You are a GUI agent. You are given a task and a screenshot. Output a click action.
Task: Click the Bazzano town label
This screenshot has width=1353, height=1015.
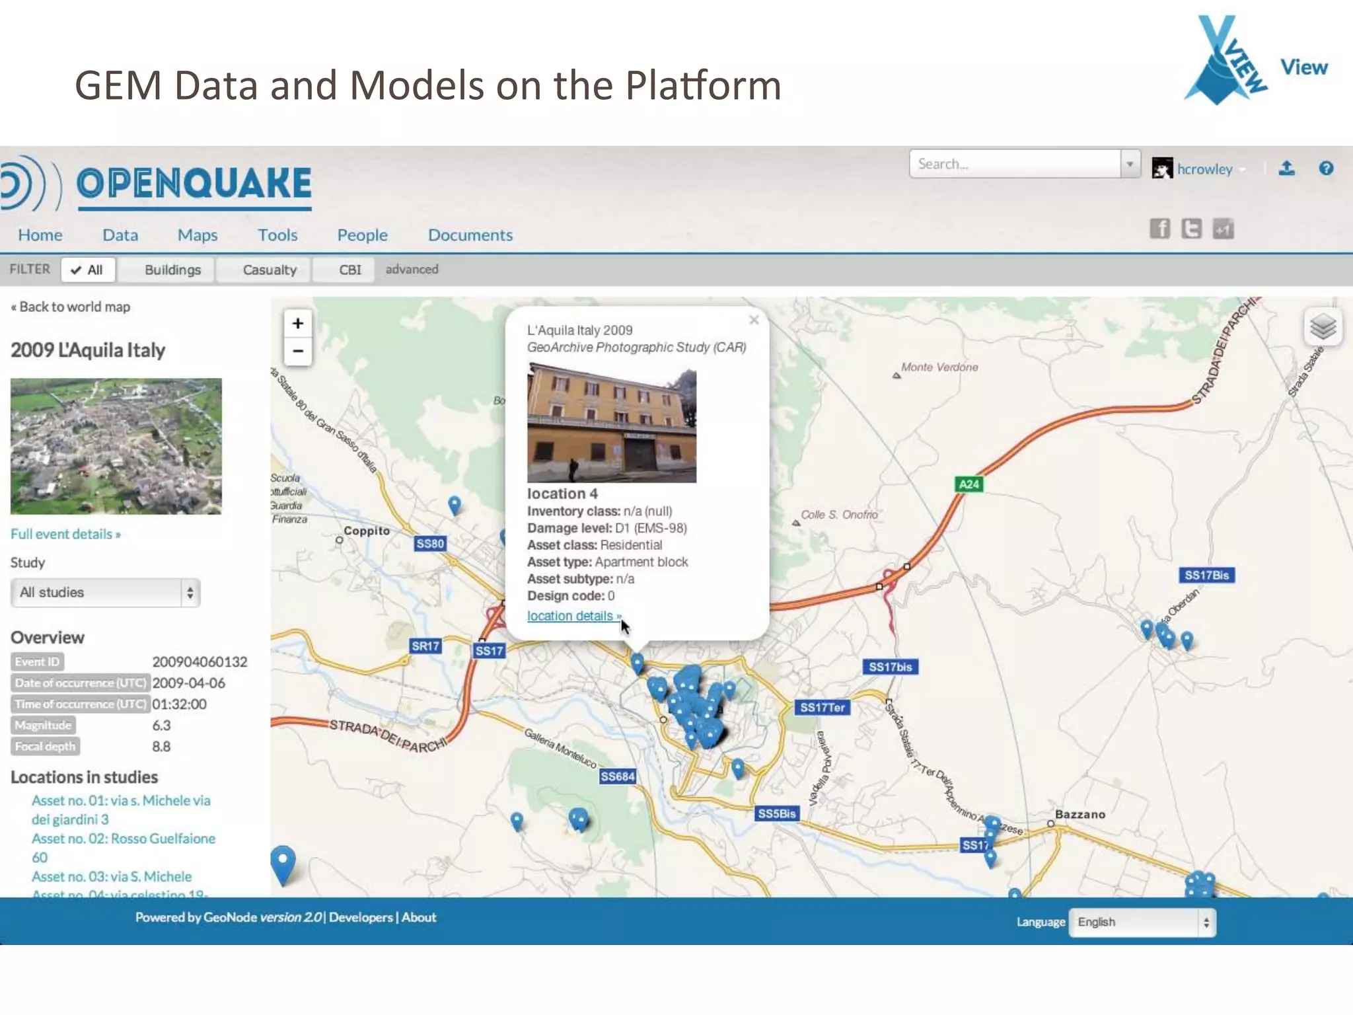(1080, 814)
